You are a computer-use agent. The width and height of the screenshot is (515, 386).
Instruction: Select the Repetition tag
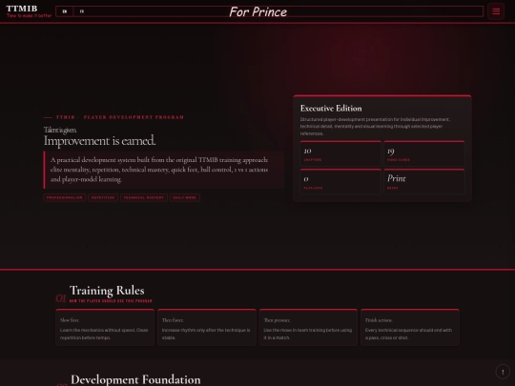[x=103, y=197]
